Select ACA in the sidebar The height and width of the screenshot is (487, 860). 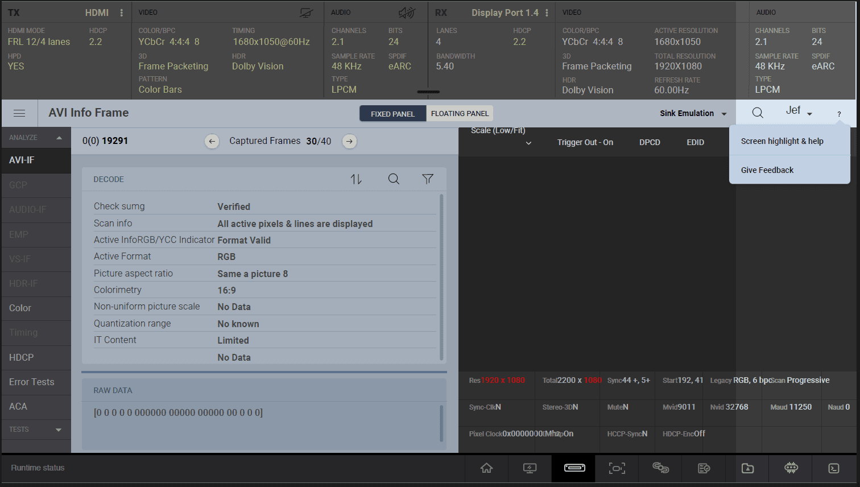36,406
